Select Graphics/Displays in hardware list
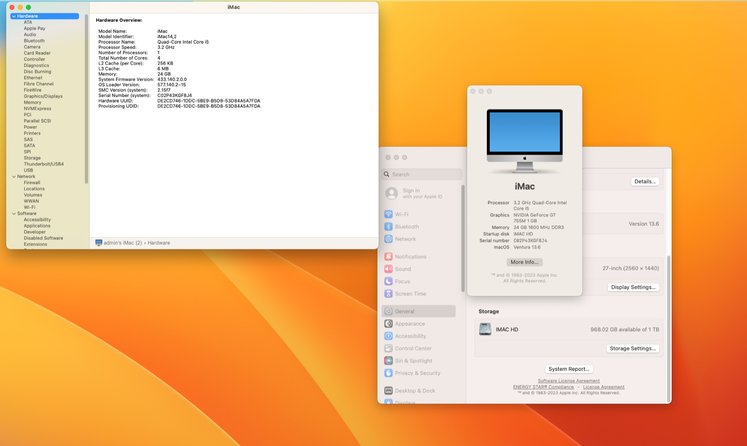This screenshot has height=446, width=747. 43,97
